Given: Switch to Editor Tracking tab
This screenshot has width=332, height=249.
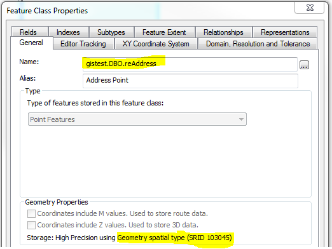Looking at the screenshot, I should tap(83, 44).
